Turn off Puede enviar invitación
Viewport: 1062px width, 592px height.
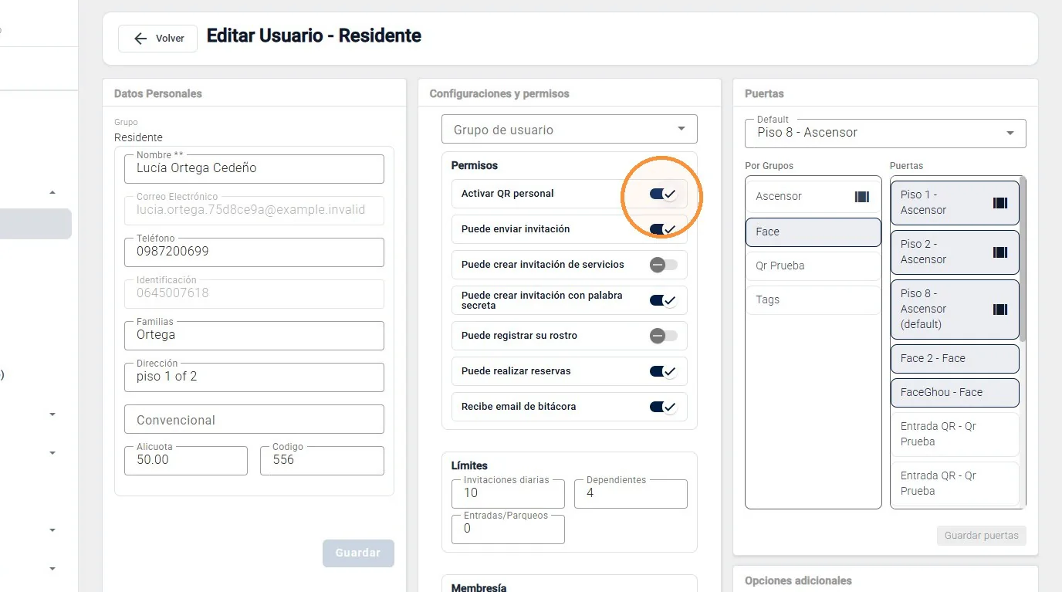click(x=663, y=229)
